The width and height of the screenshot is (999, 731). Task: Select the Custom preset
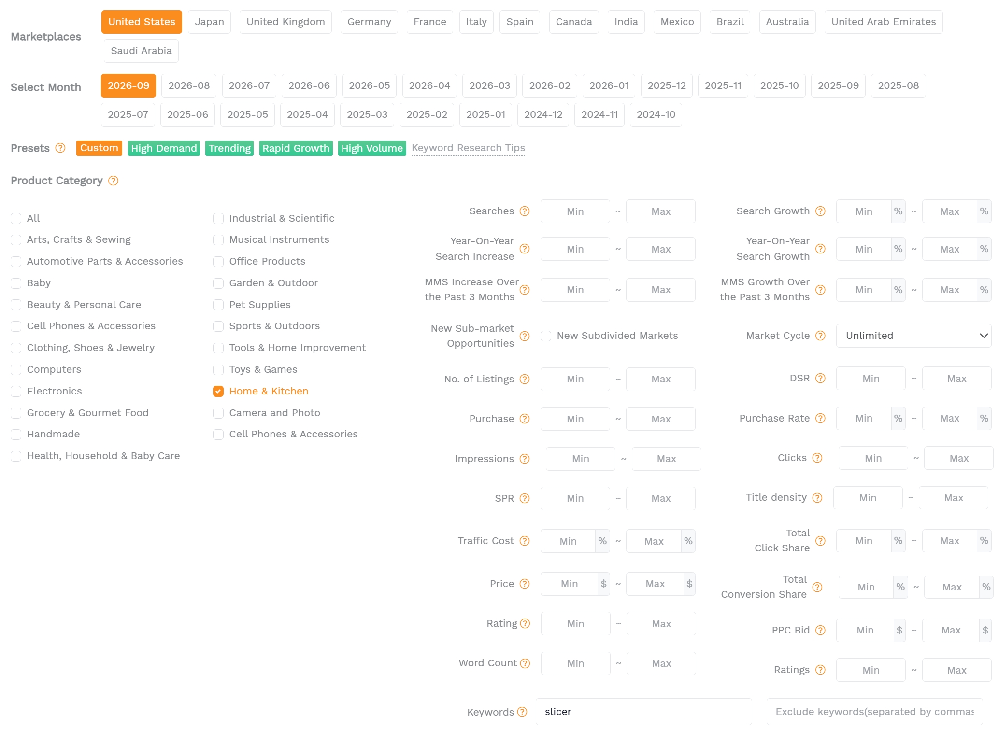(99, 148)
